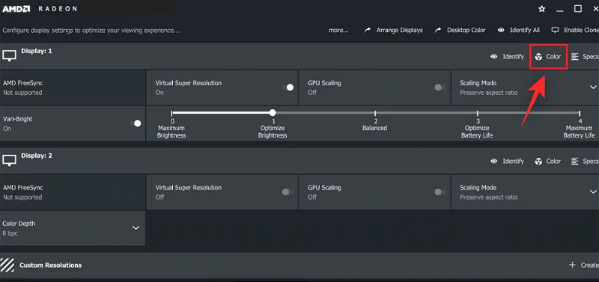Image resolution: width=599 pixels, height=282 pixels.
Task: Click the Display 1 monitor icon
Action: [10, 56]
